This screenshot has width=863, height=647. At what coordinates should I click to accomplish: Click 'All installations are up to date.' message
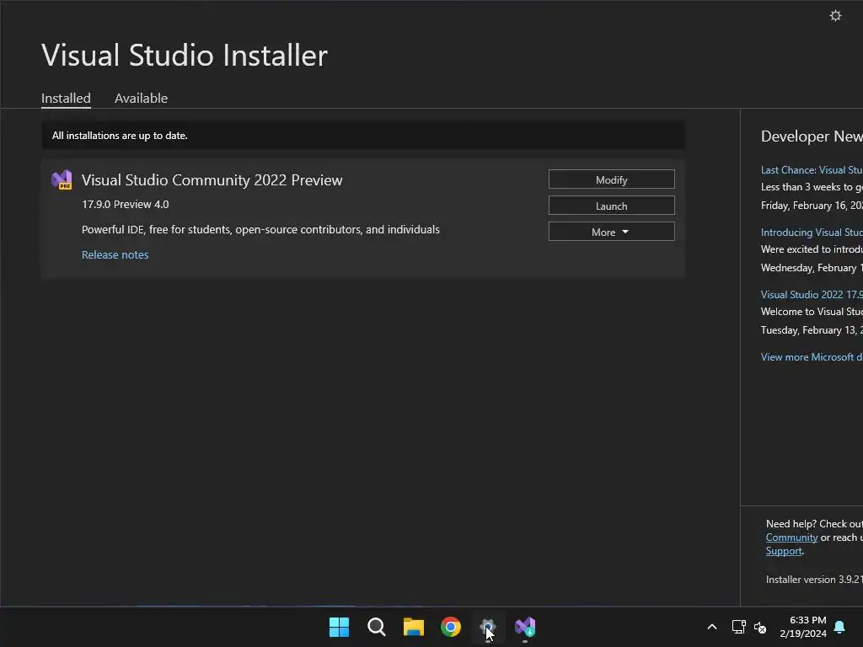[120, 136]
